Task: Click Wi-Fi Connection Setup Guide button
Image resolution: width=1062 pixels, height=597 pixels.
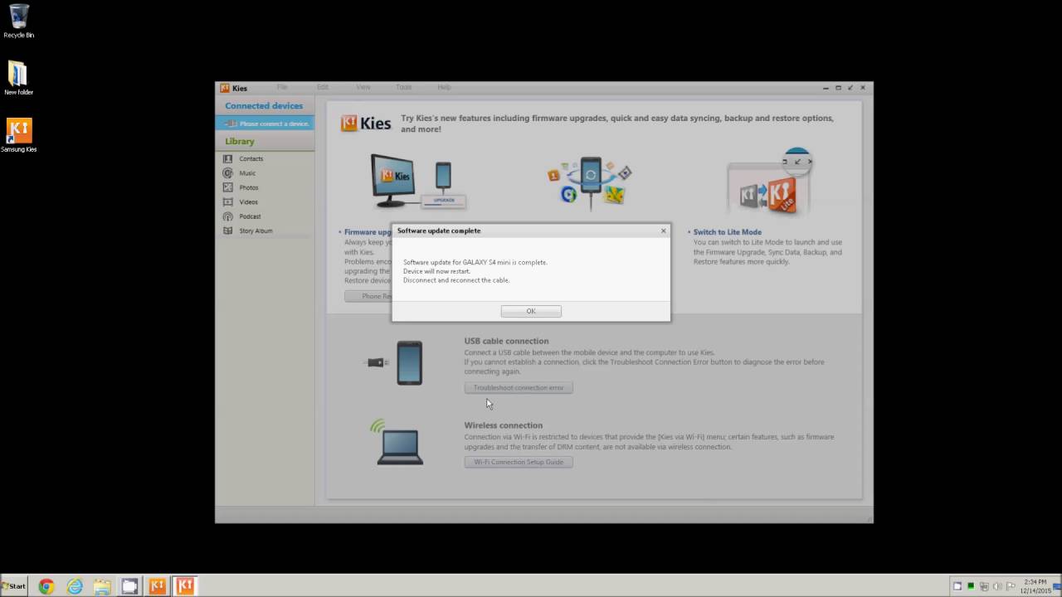Action: [519, 462]
